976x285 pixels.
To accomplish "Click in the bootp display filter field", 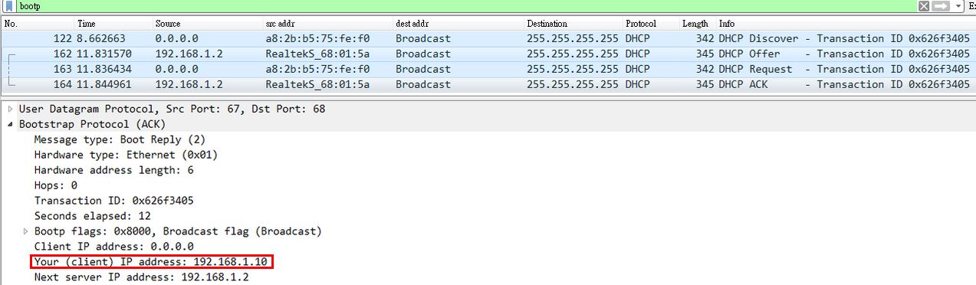I will [x=466, y=6].
